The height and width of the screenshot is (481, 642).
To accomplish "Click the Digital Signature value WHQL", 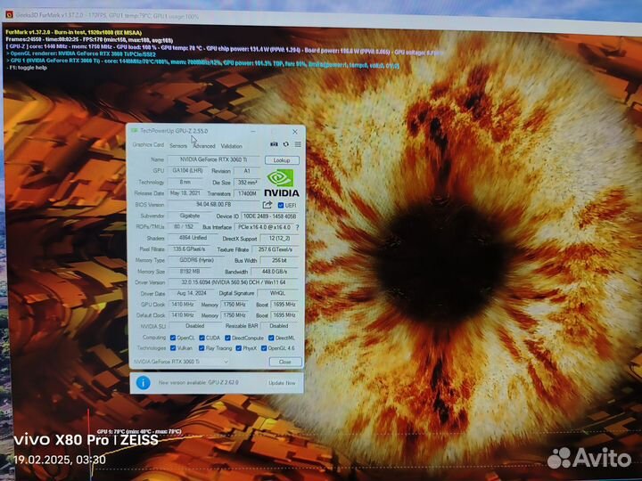I will [x=277, y=293].
